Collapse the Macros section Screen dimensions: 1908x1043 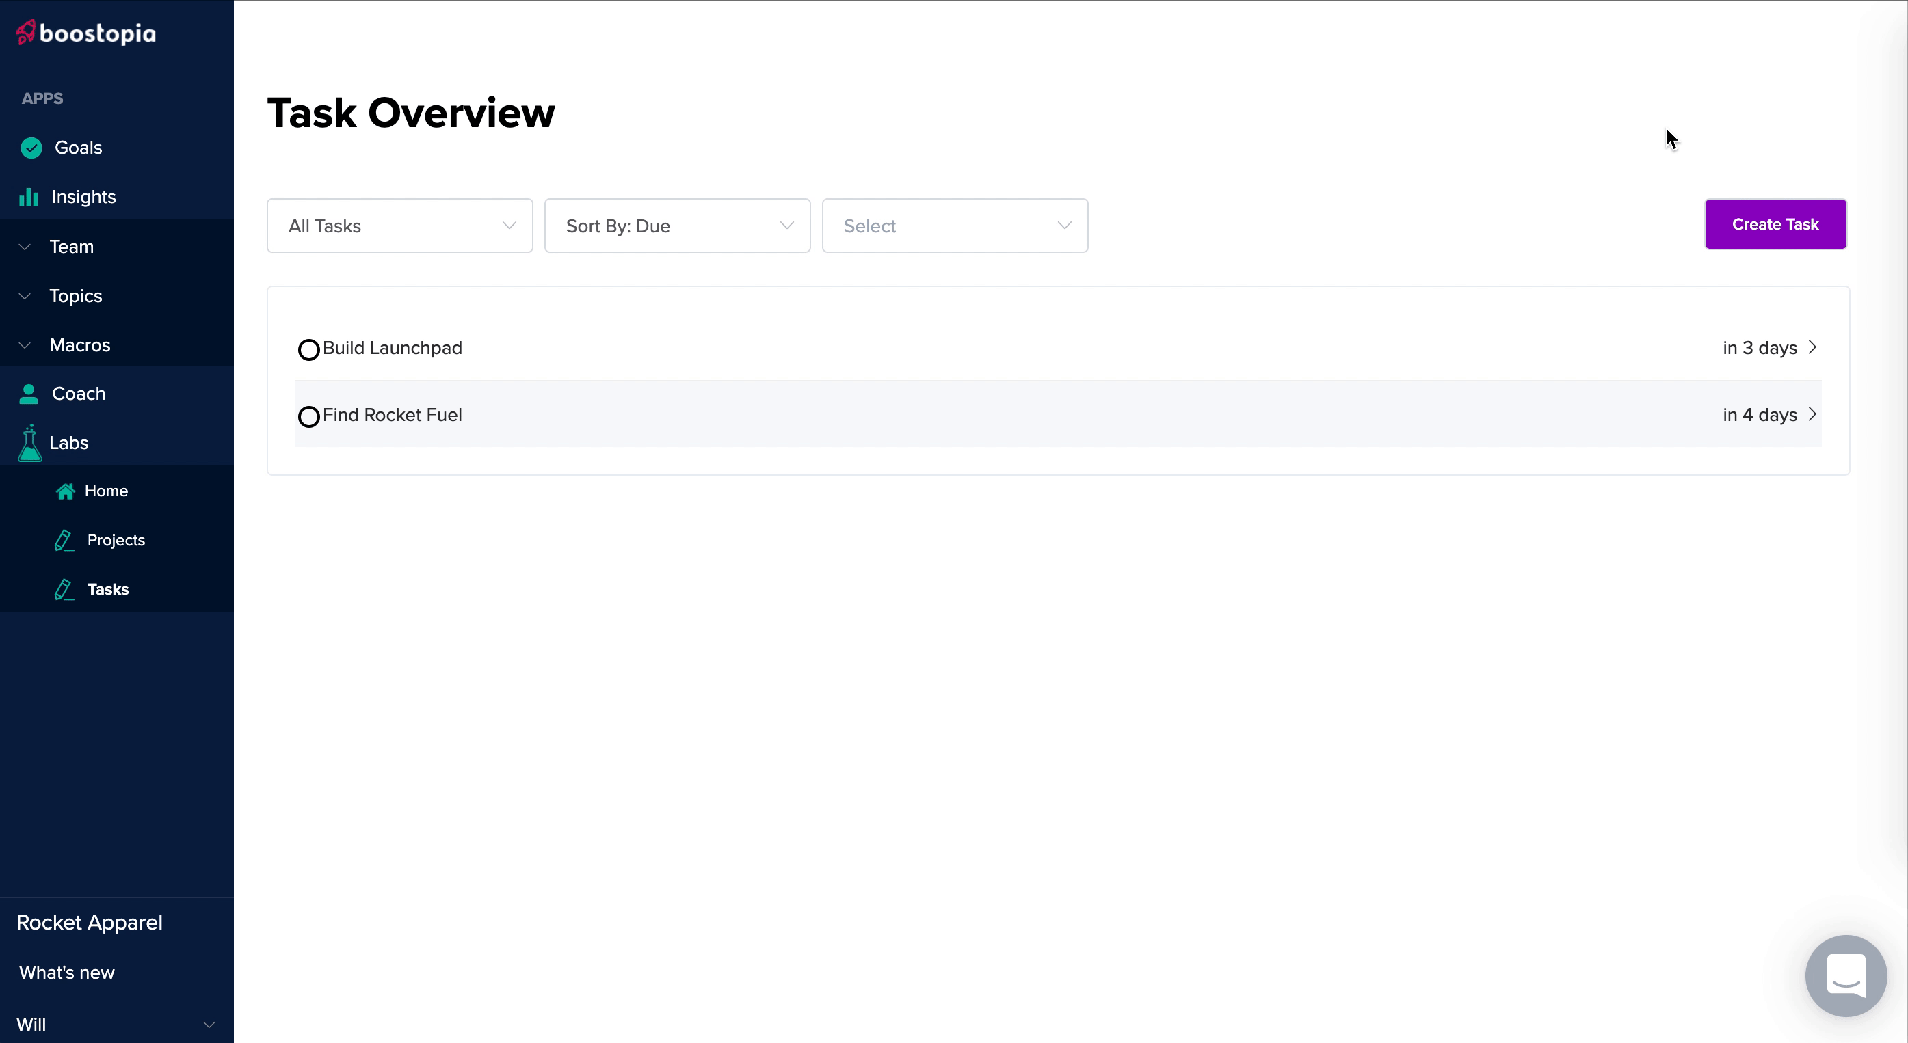point(25,344)
